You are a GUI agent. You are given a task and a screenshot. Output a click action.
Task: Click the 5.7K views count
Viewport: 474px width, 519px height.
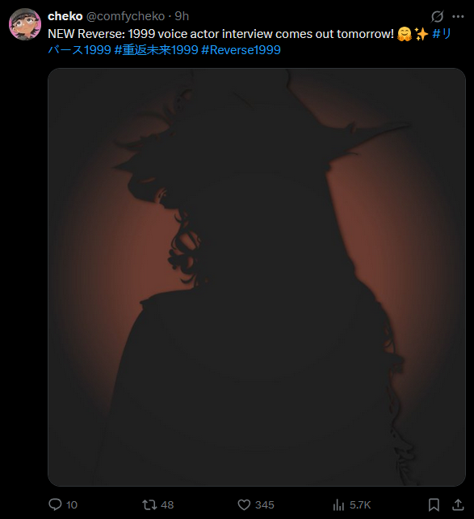click(360, 504)
